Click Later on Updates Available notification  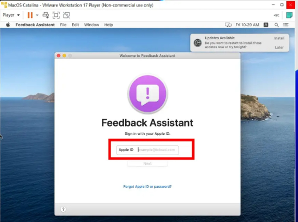pyautogui.click(x=279, y=47)
